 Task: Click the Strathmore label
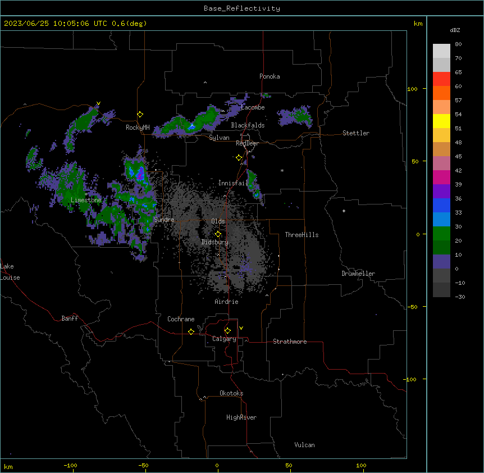click(290, 342)
